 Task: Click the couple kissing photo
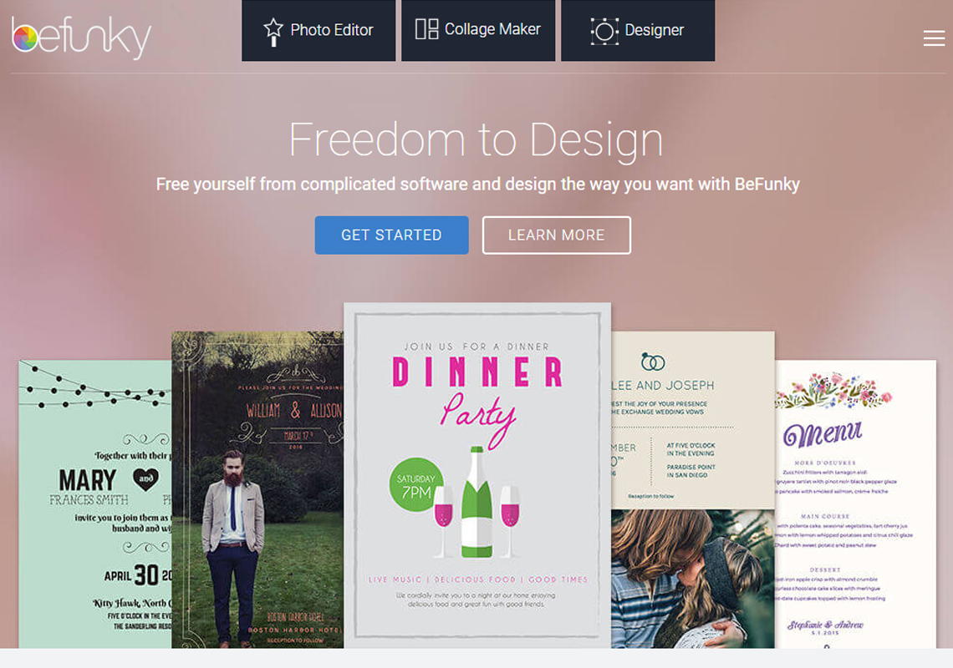click(693, 579)
